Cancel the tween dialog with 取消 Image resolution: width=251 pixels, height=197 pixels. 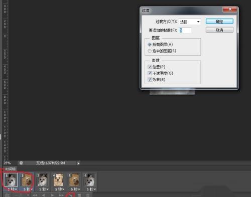coord(219,30)
